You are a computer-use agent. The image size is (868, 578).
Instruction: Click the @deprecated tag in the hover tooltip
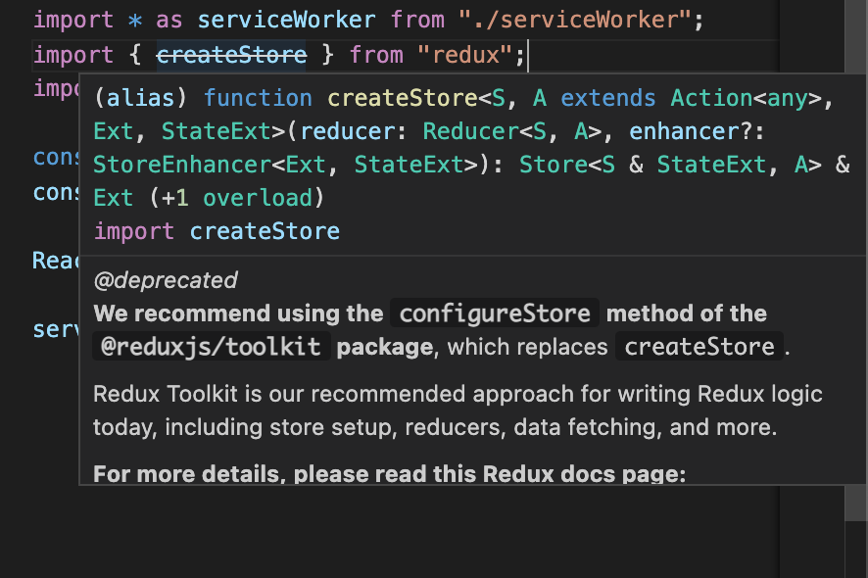click(x=166, y=280)
